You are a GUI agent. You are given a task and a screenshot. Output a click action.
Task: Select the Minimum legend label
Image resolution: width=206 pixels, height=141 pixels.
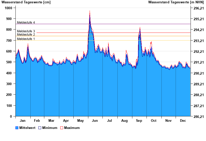[50, 128]
